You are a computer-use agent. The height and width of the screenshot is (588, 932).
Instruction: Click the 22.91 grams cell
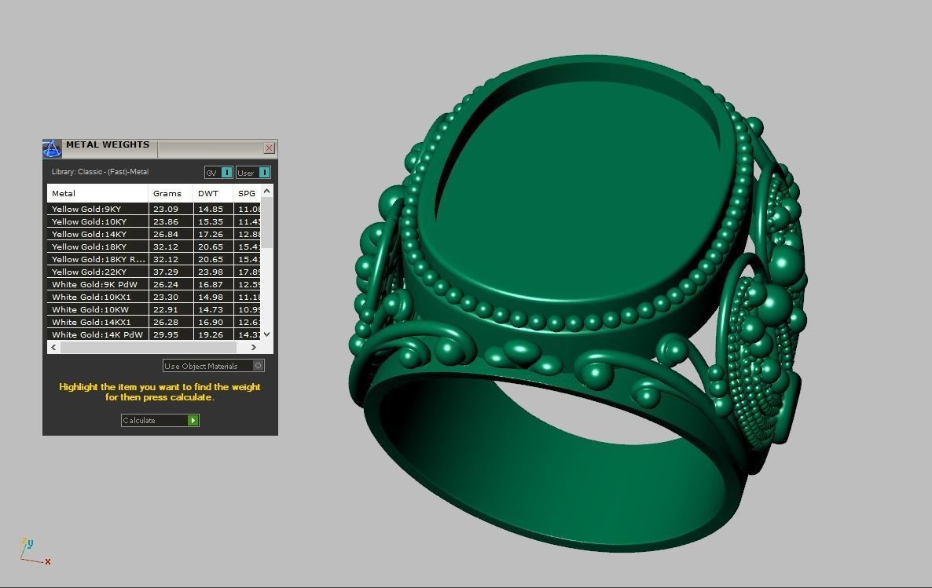point(171,309)
